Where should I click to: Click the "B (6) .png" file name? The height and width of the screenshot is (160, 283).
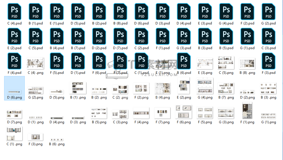point(57,144)
